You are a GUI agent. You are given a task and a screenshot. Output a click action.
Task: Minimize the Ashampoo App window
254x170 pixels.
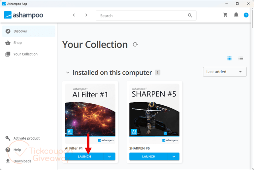[x=227, y=4]
